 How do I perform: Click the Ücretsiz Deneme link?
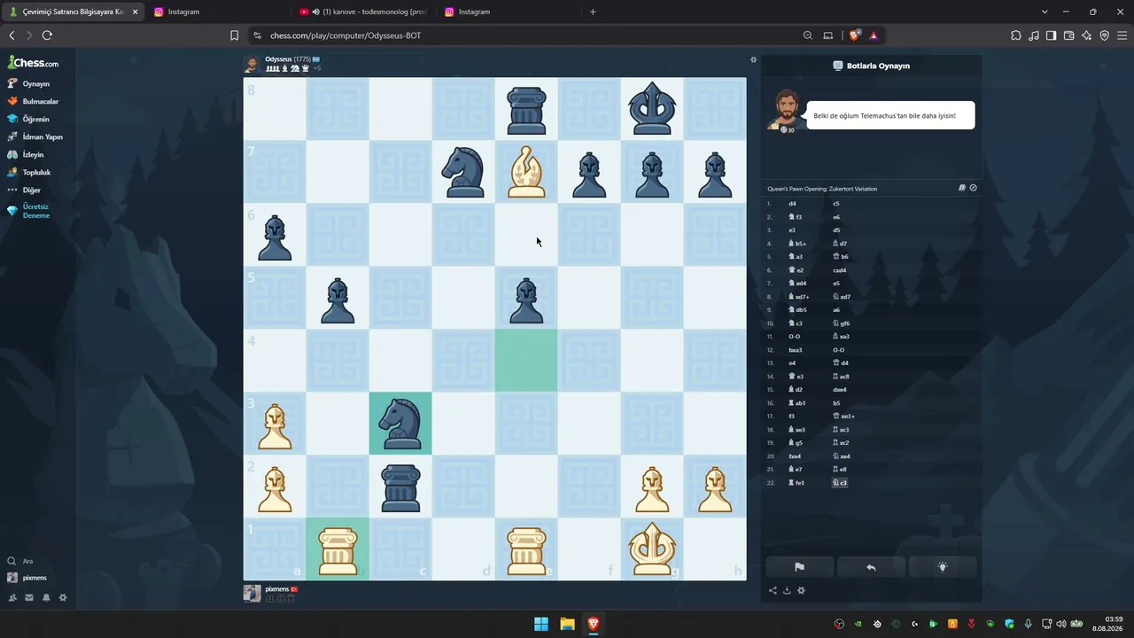click(28, 211)
